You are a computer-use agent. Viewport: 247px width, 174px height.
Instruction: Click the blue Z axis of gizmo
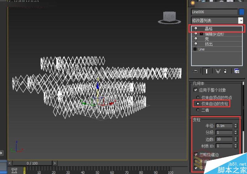tap(98, 86)
